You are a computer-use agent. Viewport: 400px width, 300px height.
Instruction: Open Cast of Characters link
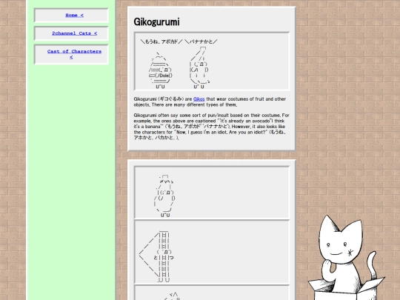coord(74,54)
